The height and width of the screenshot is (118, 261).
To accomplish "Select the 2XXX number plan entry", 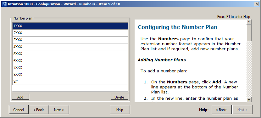I will [x=70, y=33].
